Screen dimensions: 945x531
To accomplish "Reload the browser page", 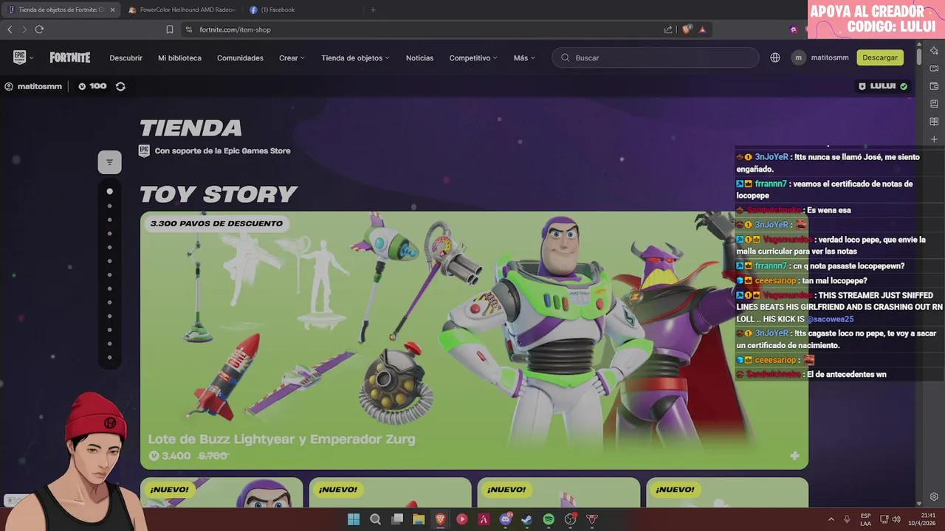I will [39, 29].
